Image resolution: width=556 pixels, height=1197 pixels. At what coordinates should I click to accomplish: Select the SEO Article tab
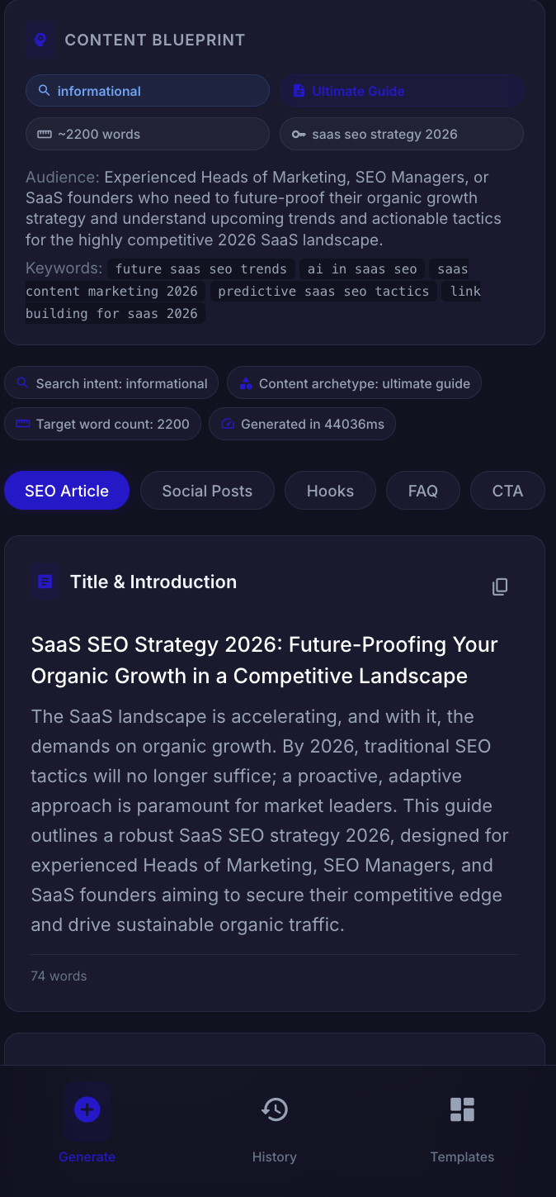pyautogui.click(x=67, y=491)
